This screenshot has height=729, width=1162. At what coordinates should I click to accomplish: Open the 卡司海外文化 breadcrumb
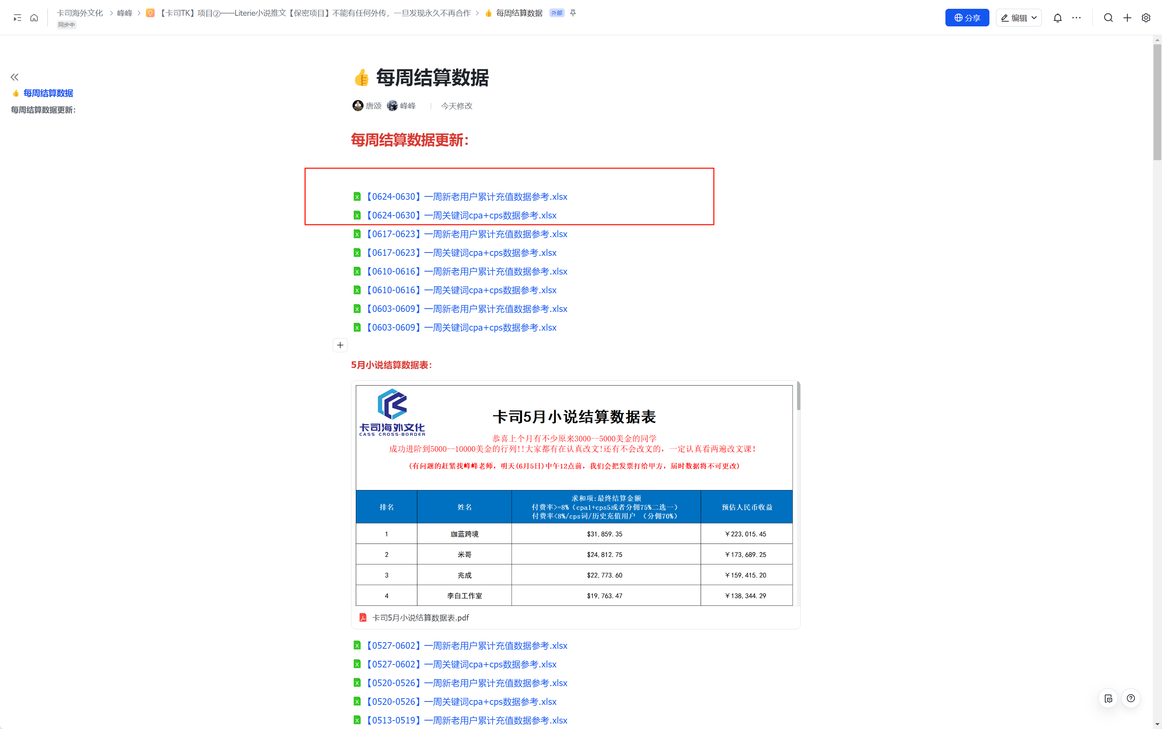point(80,13)
